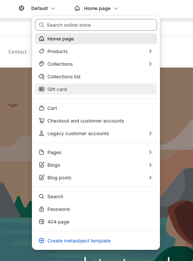Click the Contact link in store preview

coord(17,52)
